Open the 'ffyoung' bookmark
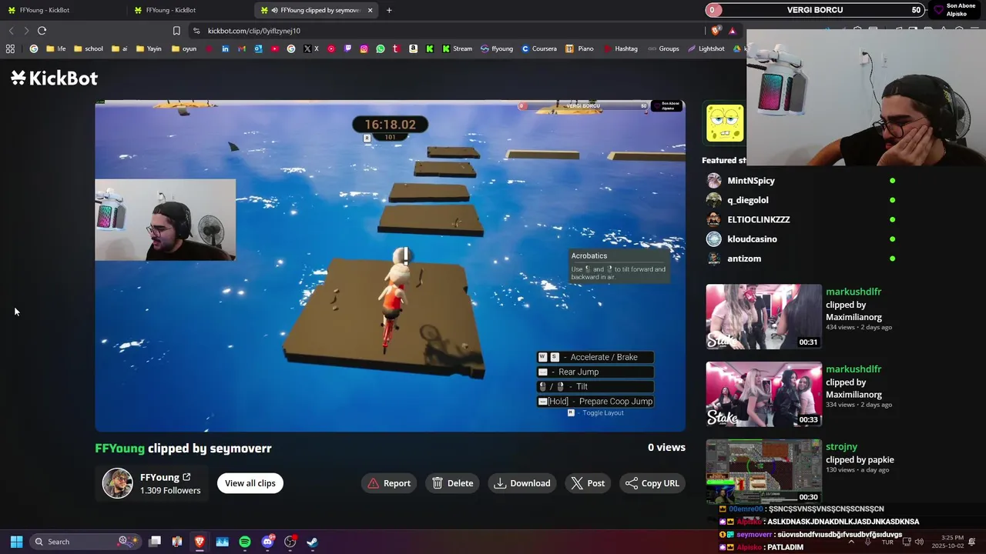 pyautogui.click(x=497, y=48)
